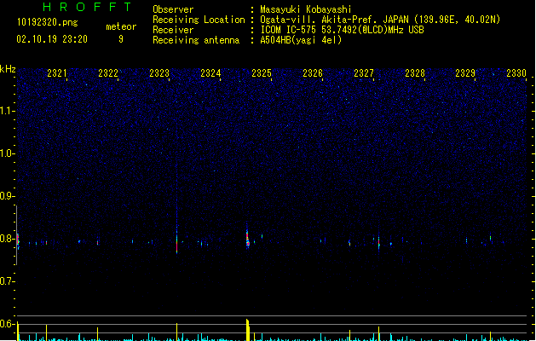The image size is (536, 341).
Task: Click the meteor echo just after 2327
Action: (x=378, y=241)
